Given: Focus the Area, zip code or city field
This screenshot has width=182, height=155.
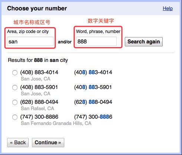Looking at the screenshot, I should click(30, 42).
